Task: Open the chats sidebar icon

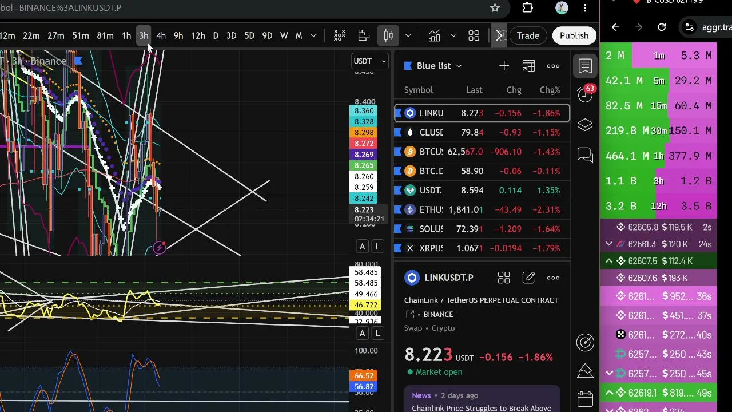Action: [585, 155]
